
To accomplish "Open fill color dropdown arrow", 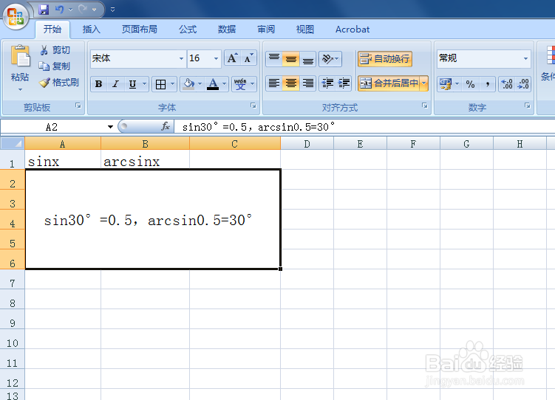I will [x=200, y=84].
